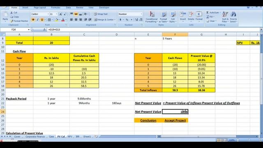The height and width of the screenshot is (148, 263).
Task: Decrease indent in the Alignment group
Action: [x=85, y=20]
